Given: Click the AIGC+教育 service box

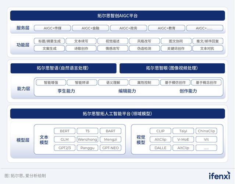Looking at the screenshot, I should [167, 28].
